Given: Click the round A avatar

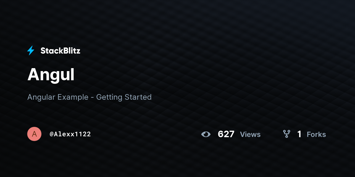Looking at the screenshot, I should pyautogui.click(x=34, y=134).
